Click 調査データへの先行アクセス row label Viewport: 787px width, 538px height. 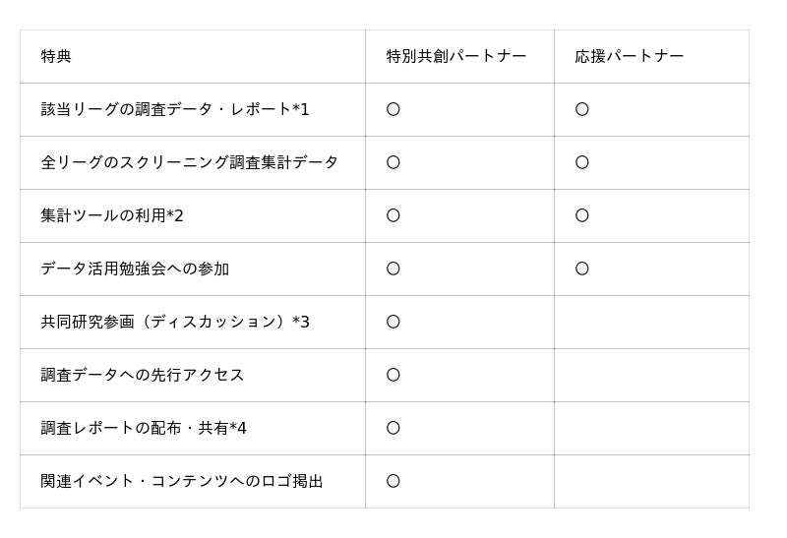[143, 375]
